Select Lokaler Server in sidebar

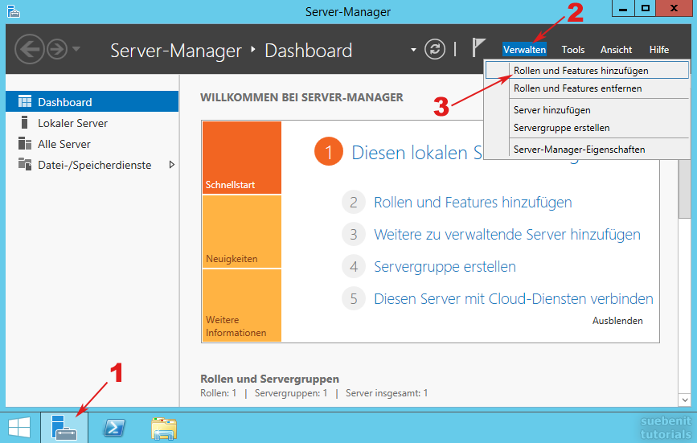(x=92, y=123)
